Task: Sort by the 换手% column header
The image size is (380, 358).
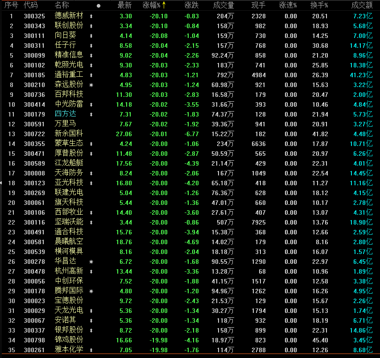Action: pos(319,5)
